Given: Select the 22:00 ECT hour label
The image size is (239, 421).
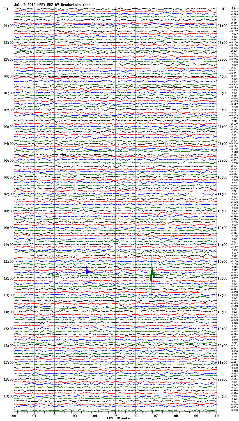Looking at the screenshot, I should pyautogui.click(x=9, y=43).
